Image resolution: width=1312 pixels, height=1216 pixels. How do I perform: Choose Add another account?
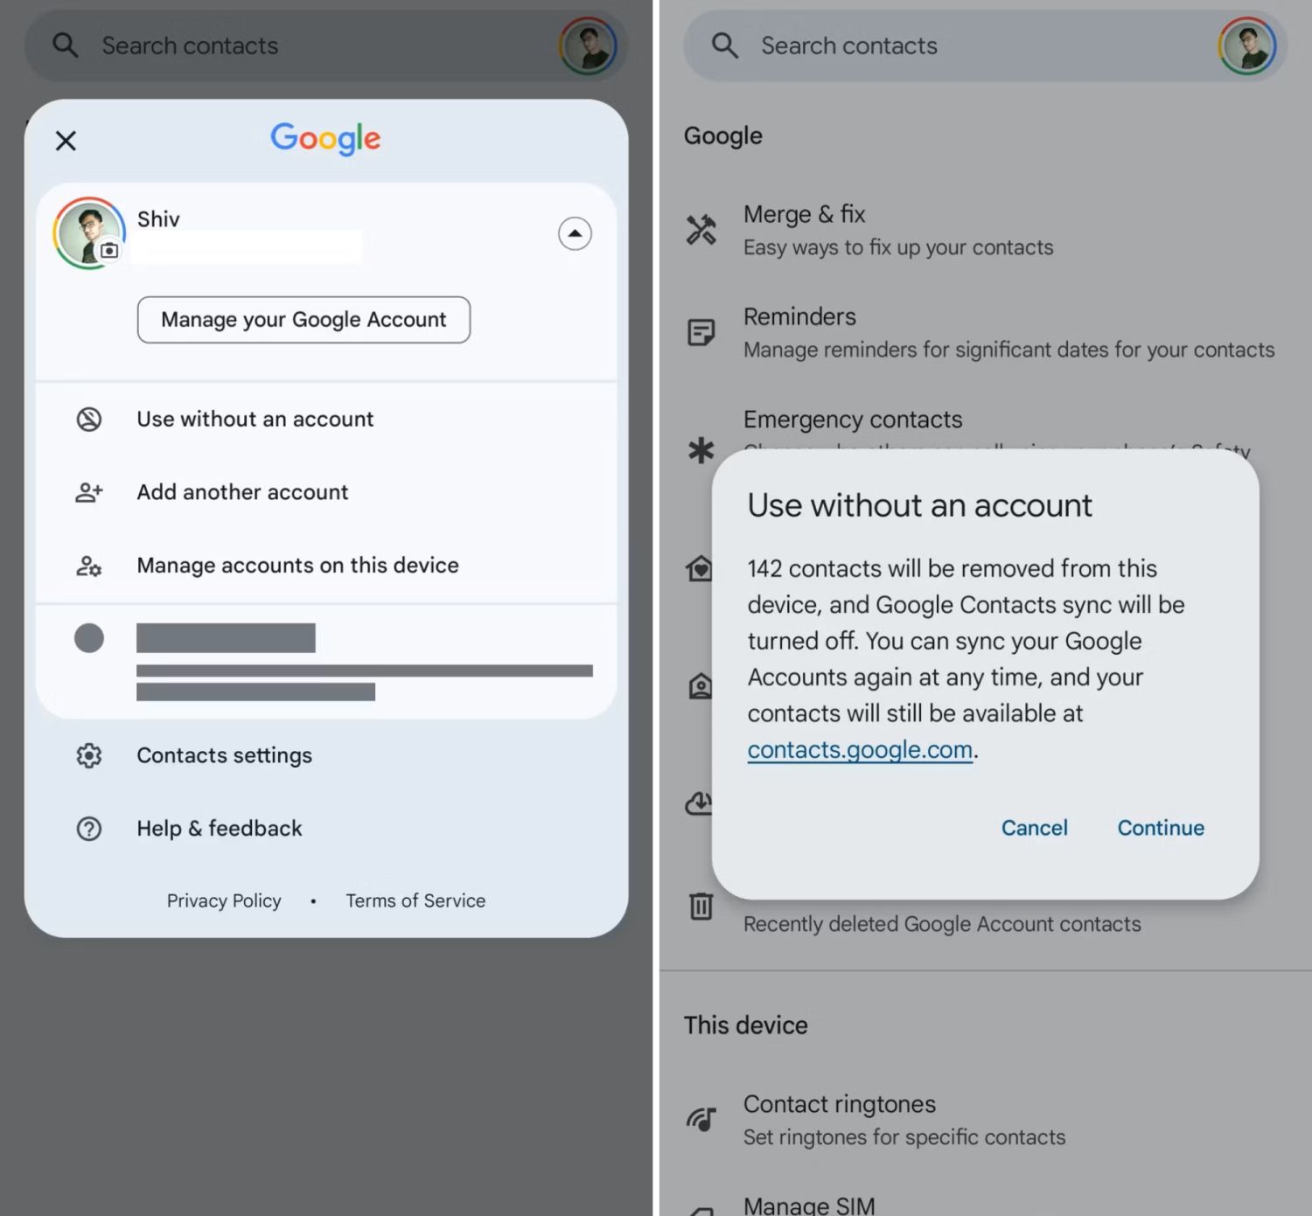[242, 492]
